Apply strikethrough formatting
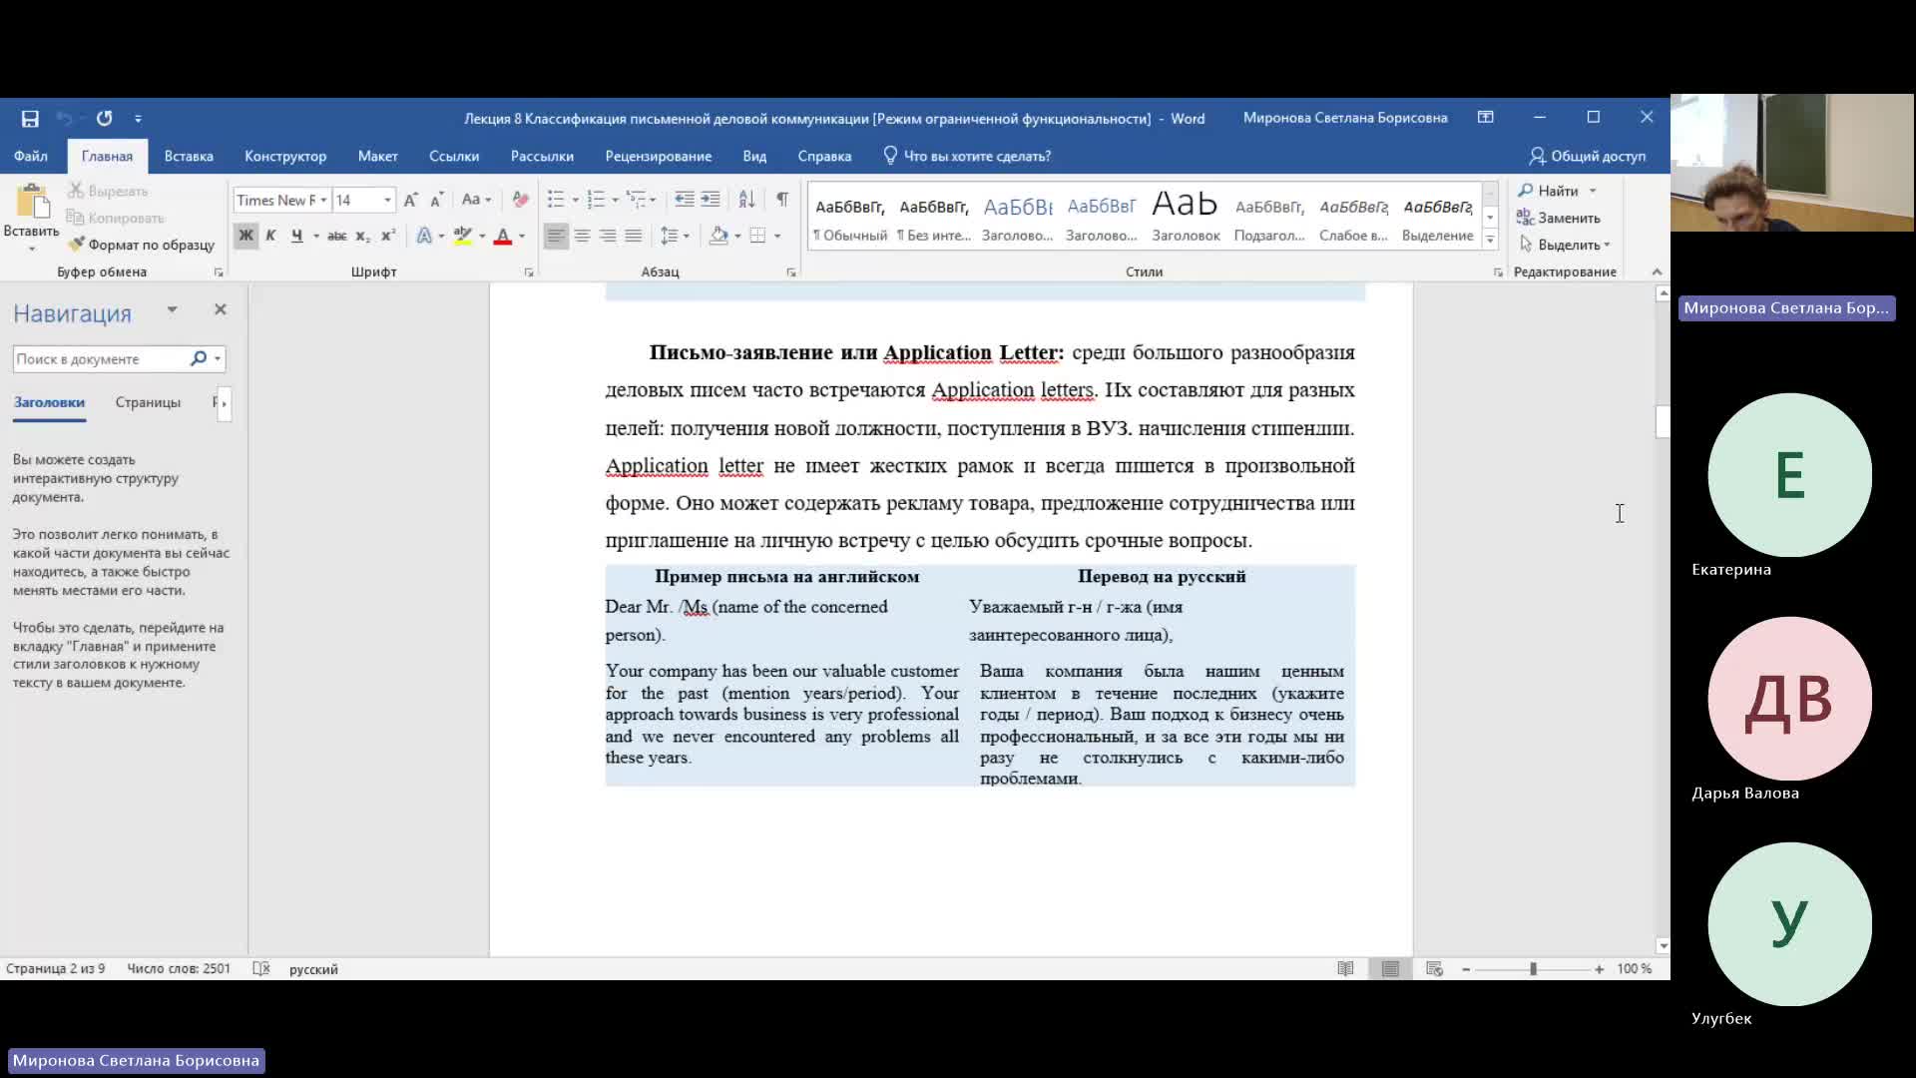This screenshot has height=1078, width=1916. coord(337,236)
